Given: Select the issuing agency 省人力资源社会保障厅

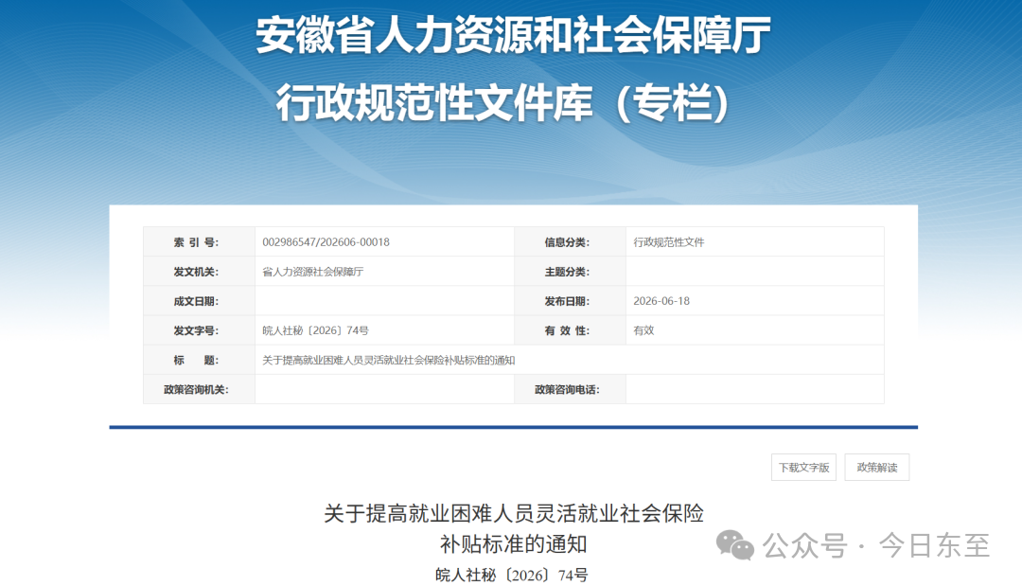Looking at the screenshot, I should (x=313, y=272).
